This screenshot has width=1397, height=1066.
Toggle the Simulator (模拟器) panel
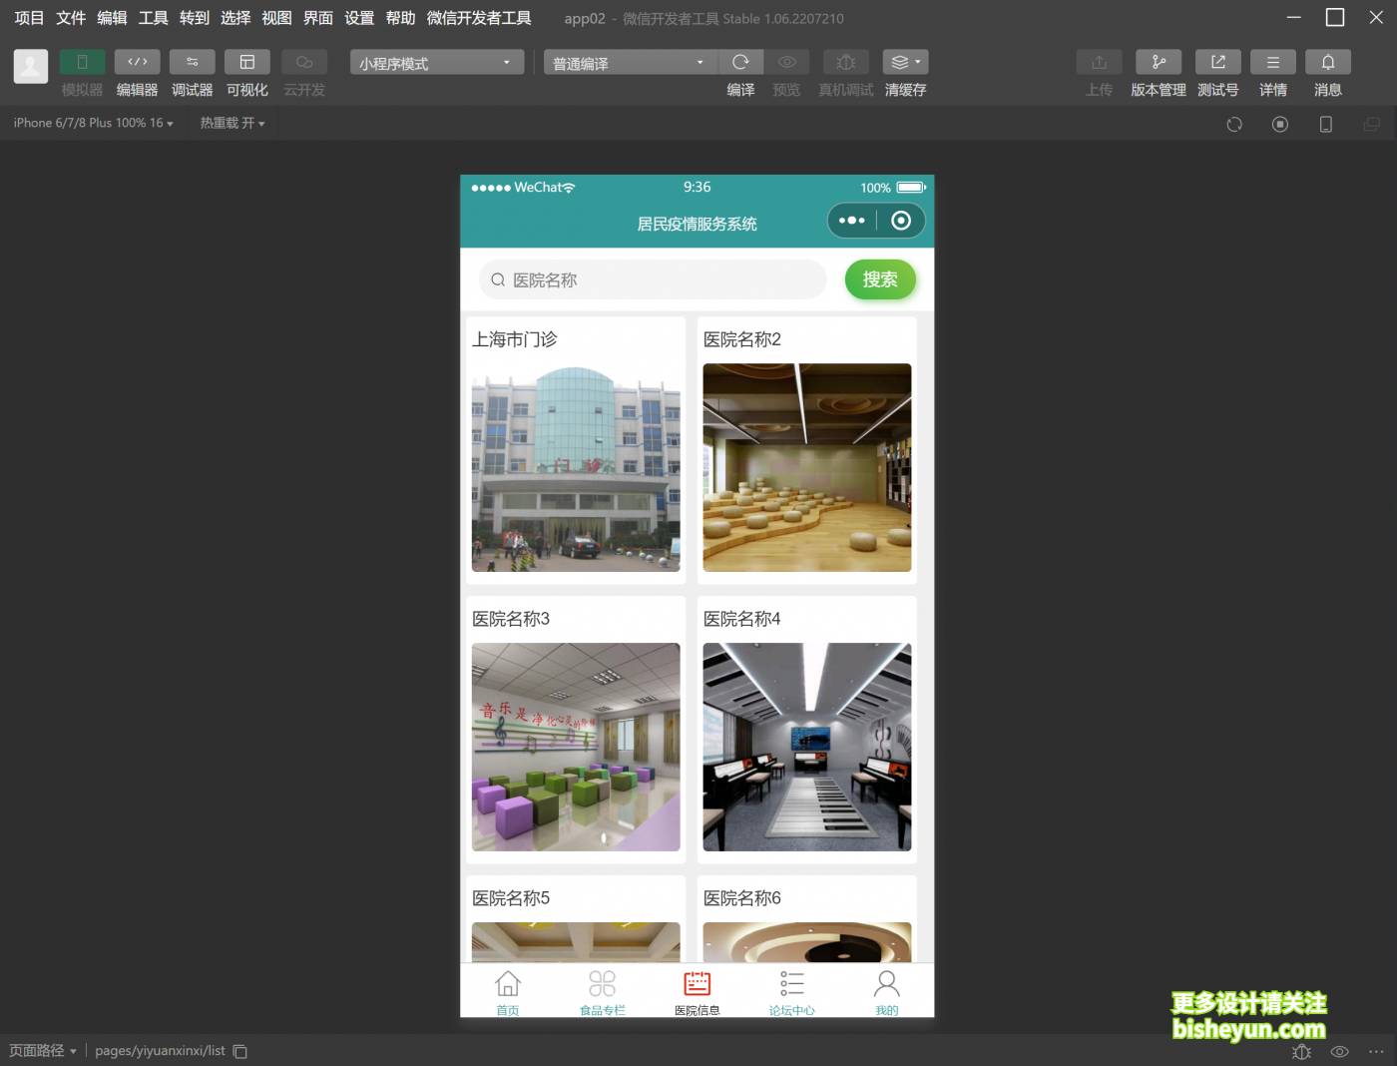point(82,62)
